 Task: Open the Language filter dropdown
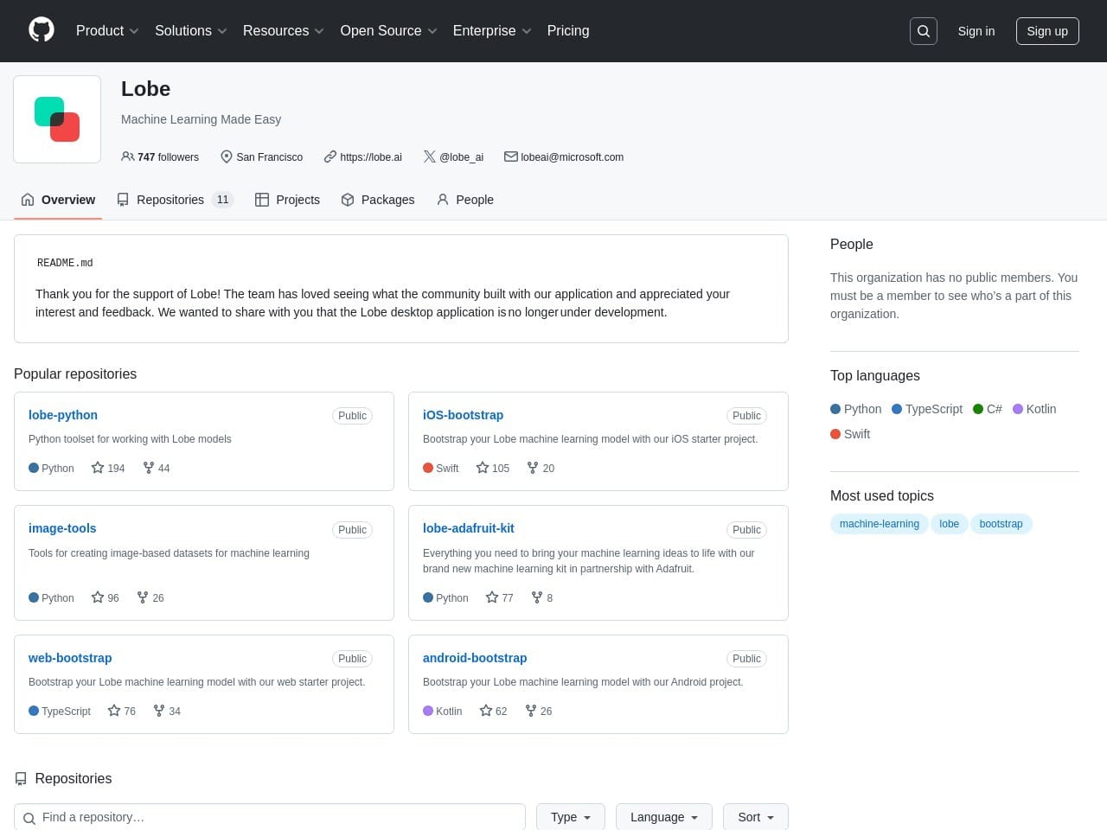coord(663,817)
